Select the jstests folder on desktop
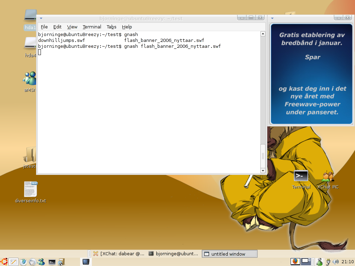This screenshot has height=266, width=355. coord(30,158)
